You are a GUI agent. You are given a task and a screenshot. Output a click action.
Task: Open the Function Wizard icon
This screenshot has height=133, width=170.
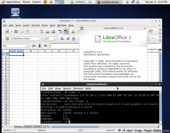[34, 46]
